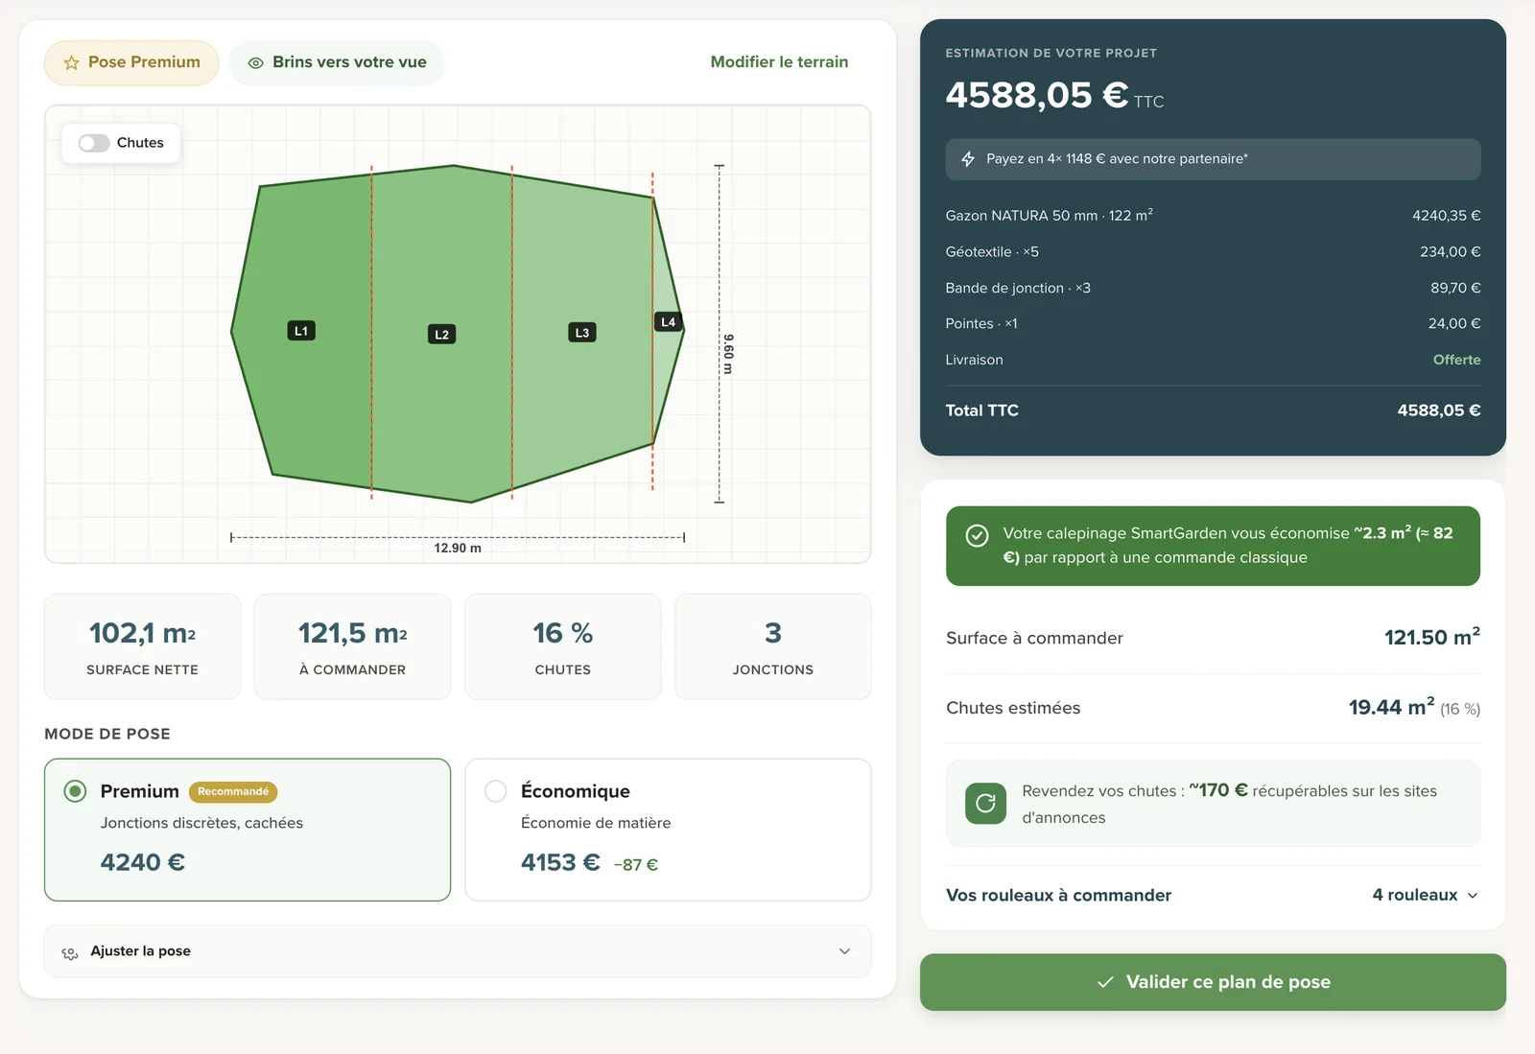The width and height of the screenshot is (1535, 1054).
Task: Open Vos rouleaux à commander row
Action: point(1213,896)
